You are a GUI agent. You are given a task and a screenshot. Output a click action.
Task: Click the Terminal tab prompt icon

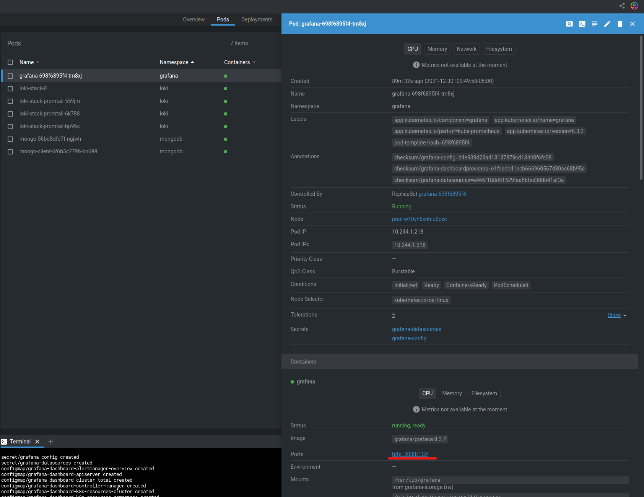[x=4, y=442]
